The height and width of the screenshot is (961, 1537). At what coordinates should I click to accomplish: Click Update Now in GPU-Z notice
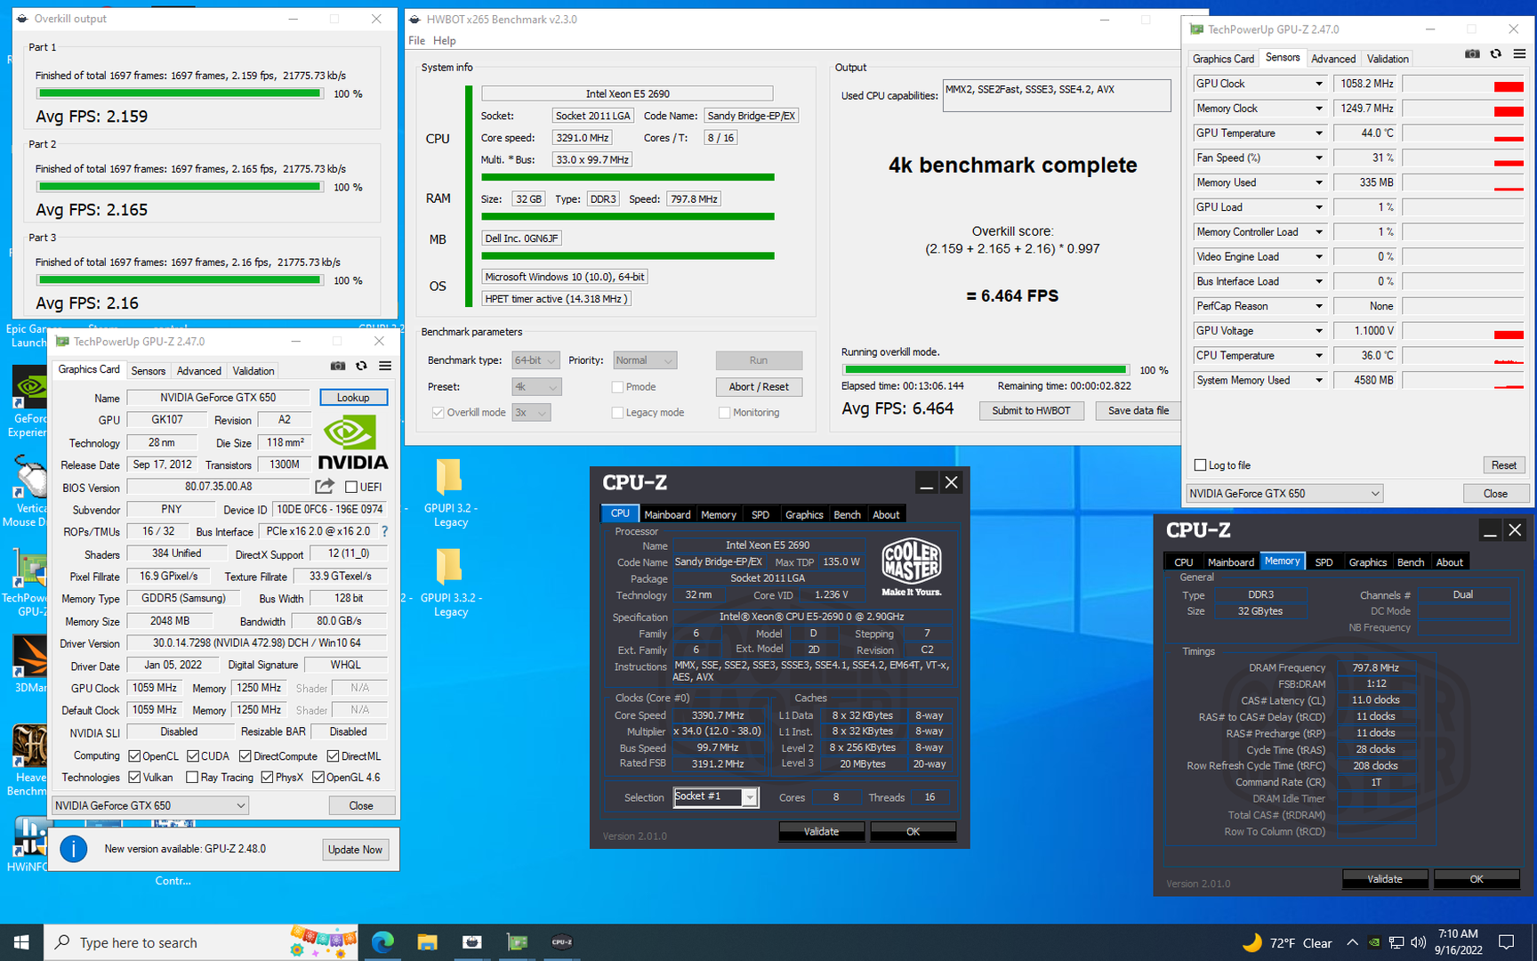(355, 850)
